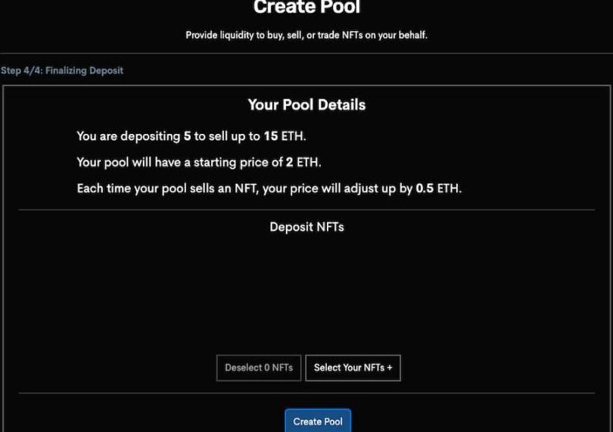Open the Select Your NFTs picker
This screenshot has height=432, width=613.
point(353,368)
